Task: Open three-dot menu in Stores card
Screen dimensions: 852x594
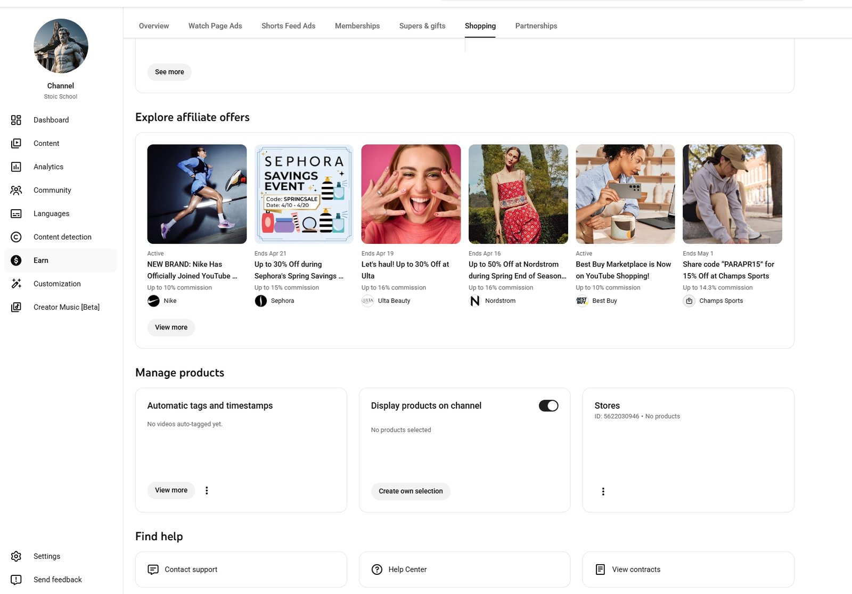Action: click(x=603, y=491)
